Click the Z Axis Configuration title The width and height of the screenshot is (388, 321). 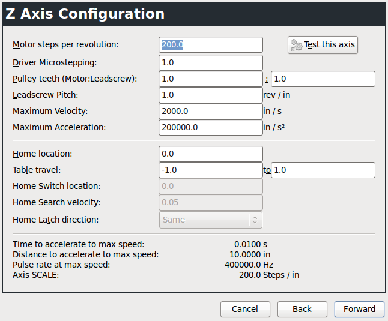click(85, 14)
